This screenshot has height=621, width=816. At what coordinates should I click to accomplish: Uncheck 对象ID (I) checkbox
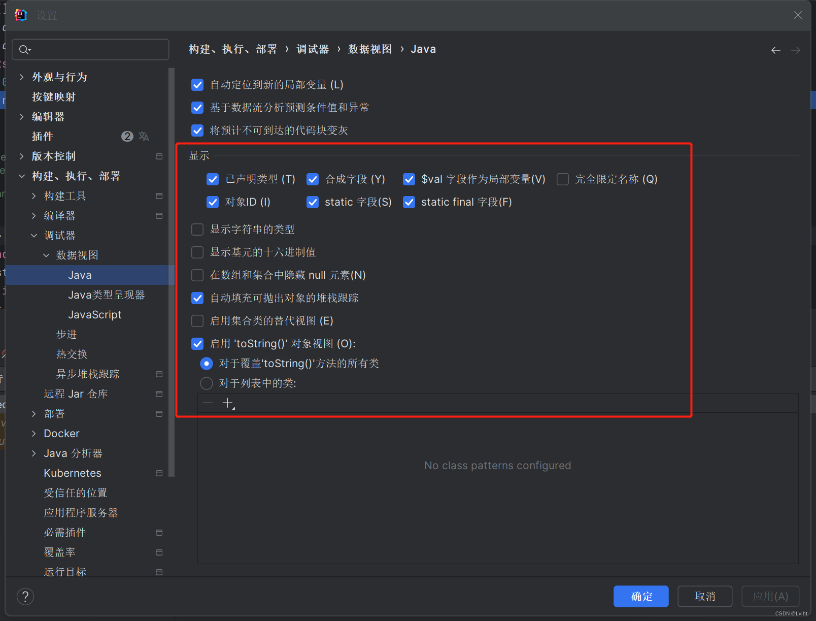pos(213,202)
